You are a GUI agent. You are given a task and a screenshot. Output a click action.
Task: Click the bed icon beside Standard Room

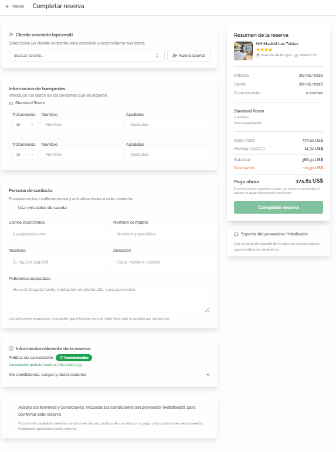point(11,103)
